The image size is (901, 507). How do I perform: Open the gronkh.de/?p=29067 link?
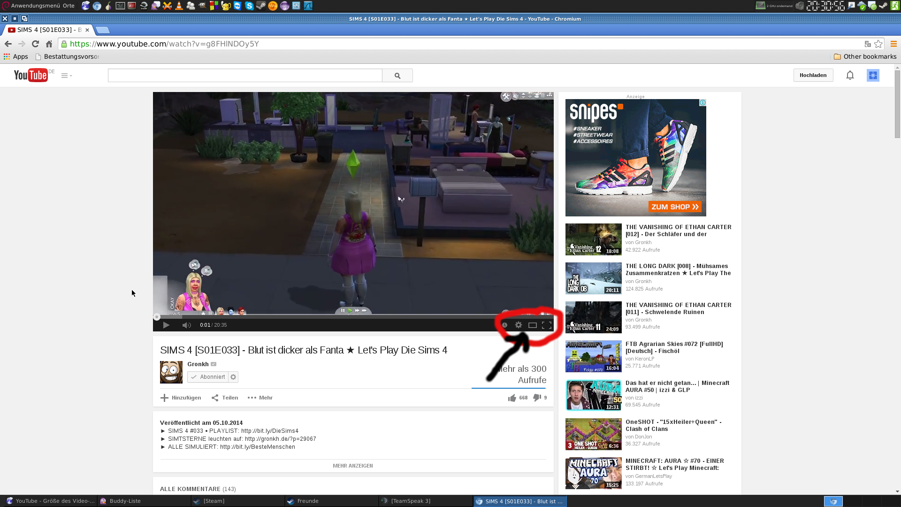point(281,439)
